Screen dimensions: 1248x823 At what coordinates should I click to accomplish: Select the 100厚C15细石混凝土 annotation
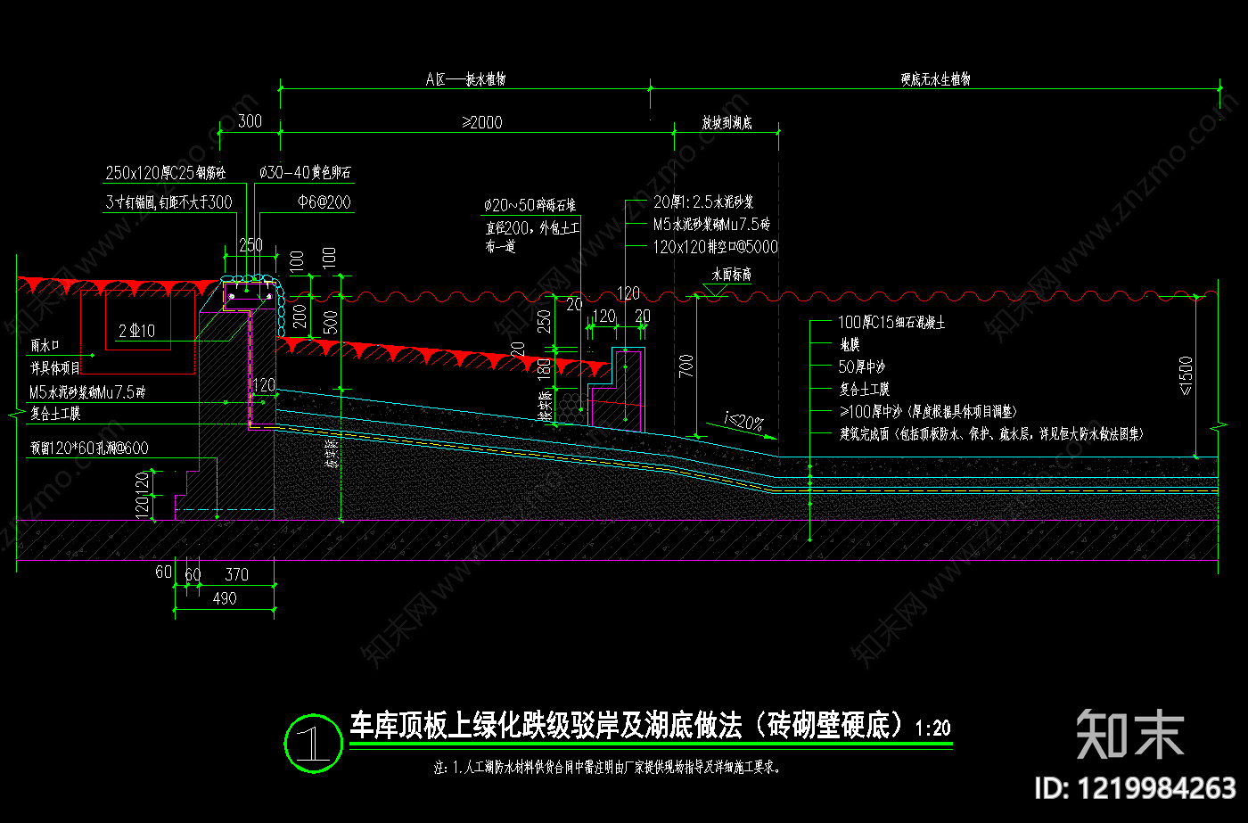[x=891, y=323]
